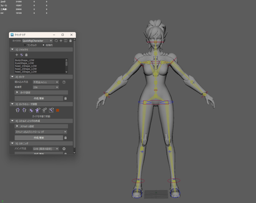Select the ワンクリック radio button

point(25,45)
